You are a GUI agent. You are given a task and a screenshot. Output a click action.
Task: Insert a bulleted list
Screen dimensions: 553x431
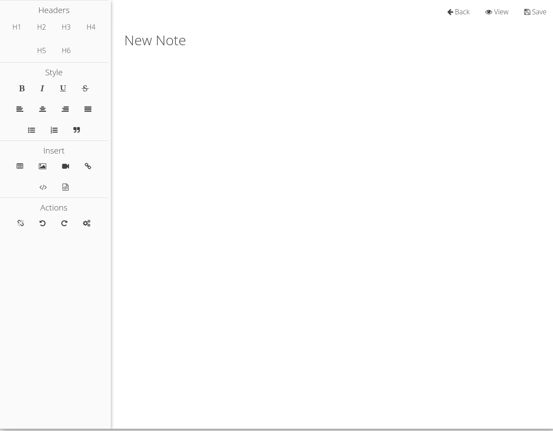(31, 130)
